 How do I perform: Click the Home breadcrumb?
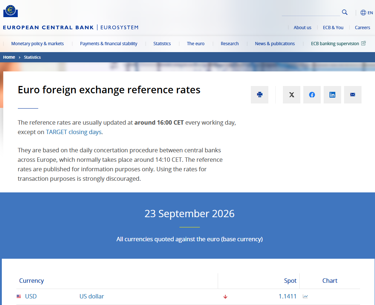(9, 57)
